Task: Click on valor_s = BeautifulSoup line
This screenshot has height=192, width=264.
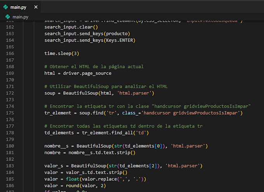Action: (x=123, y=166)
